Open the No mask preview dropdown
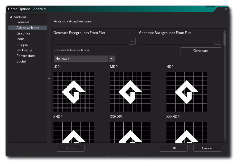The width and height of the screenshot is (235, 162). coord(84,59)
